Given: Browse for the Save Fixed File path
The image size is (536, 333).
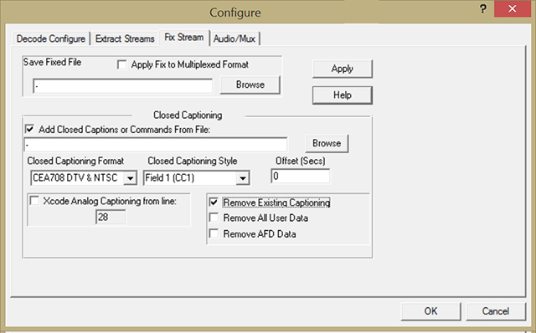Looking at the screenshot, I should 250,85.
